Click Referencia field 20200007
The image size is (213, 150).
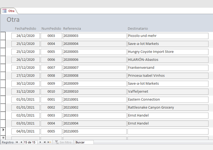click(94, 68)
